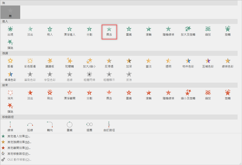This screenshot has width=242, height=165.
Task: Apply the green 隨機線條 entrance effect
Action: (168, 31)
